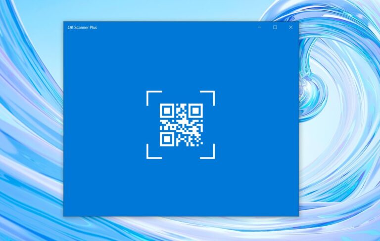380x241 pixels.
Task: Maximize the QR Scanner Plus window
Action: pyautogui.click(x=275, y=27)
